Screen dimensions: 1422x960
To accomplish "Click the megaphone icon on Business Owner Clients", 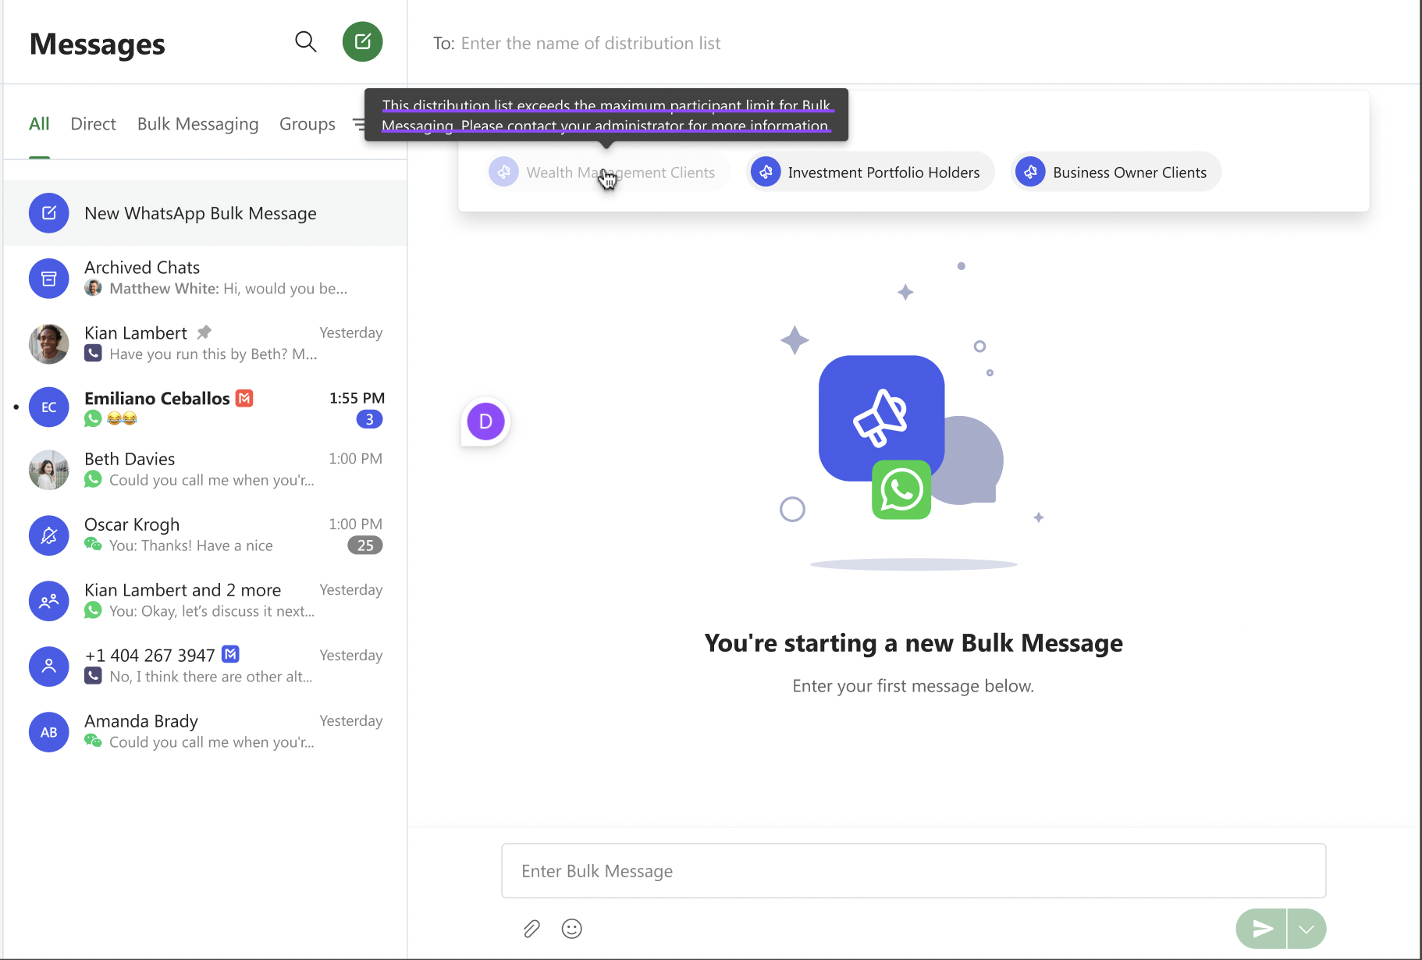I will (1031, 172).
